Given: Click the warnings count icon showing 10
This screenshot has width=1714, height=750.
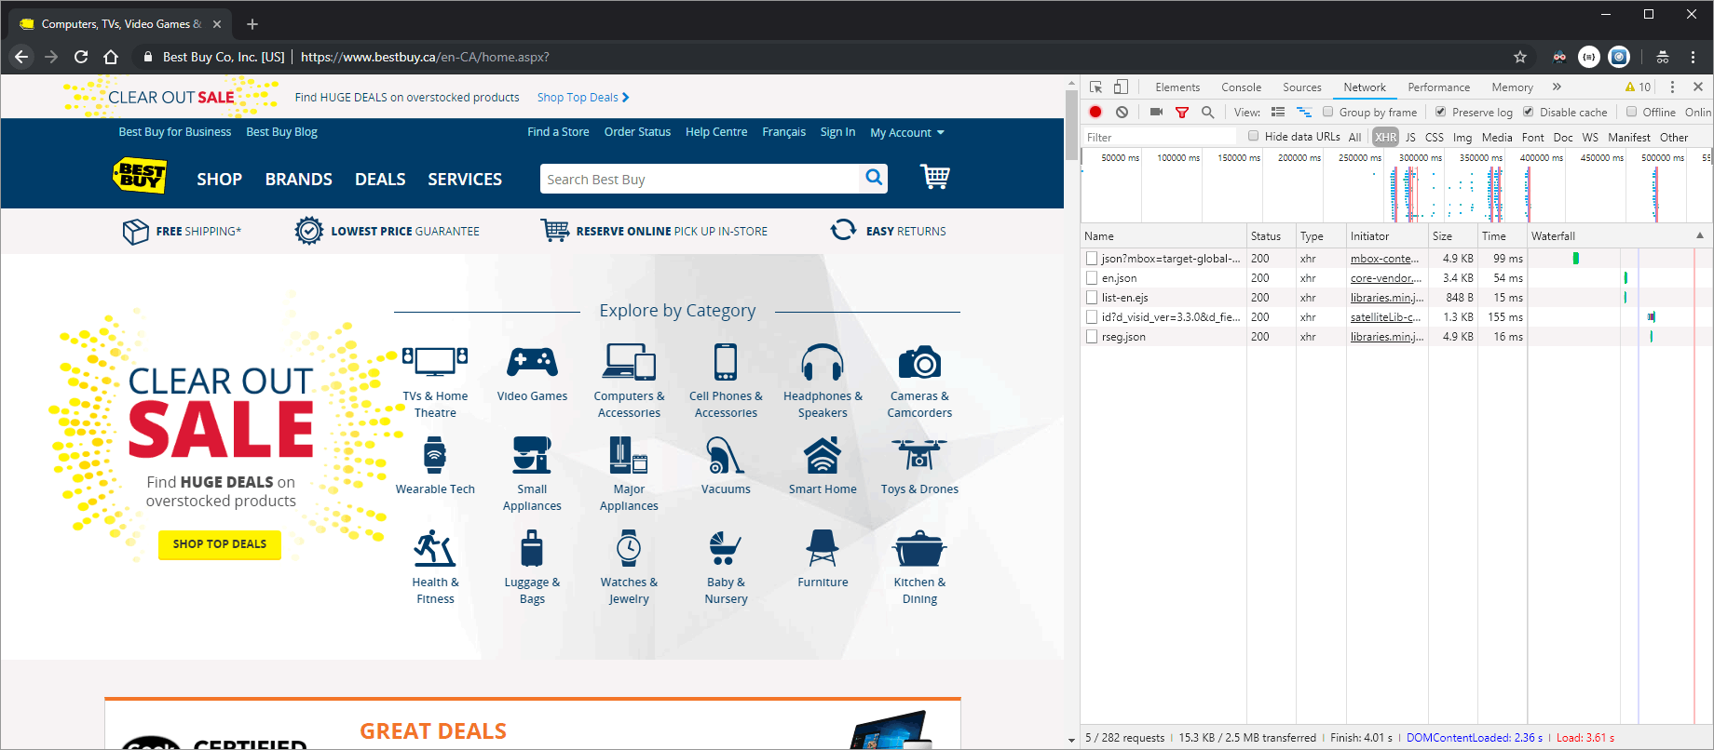Looking at the screenshot, I should coord(1638,87).
